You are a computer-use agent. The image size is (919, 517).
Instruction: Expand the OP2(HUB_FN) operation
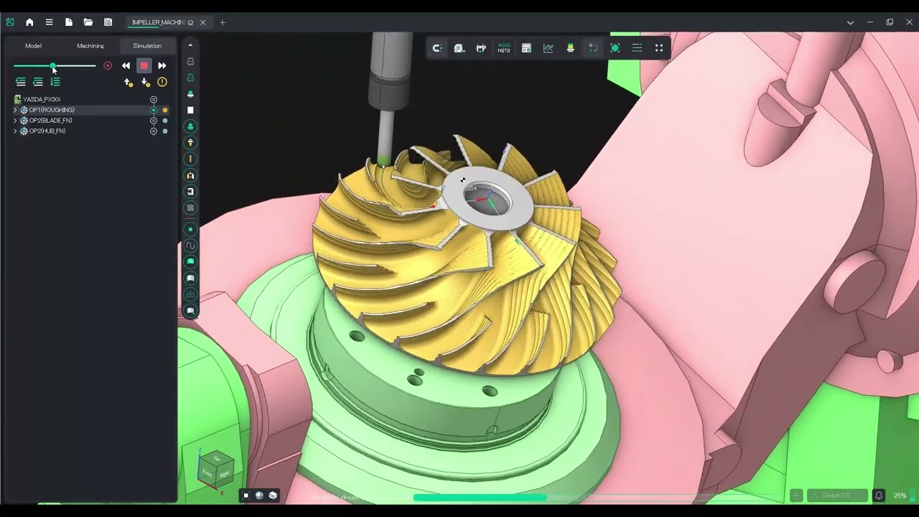(x=15, y=131)
